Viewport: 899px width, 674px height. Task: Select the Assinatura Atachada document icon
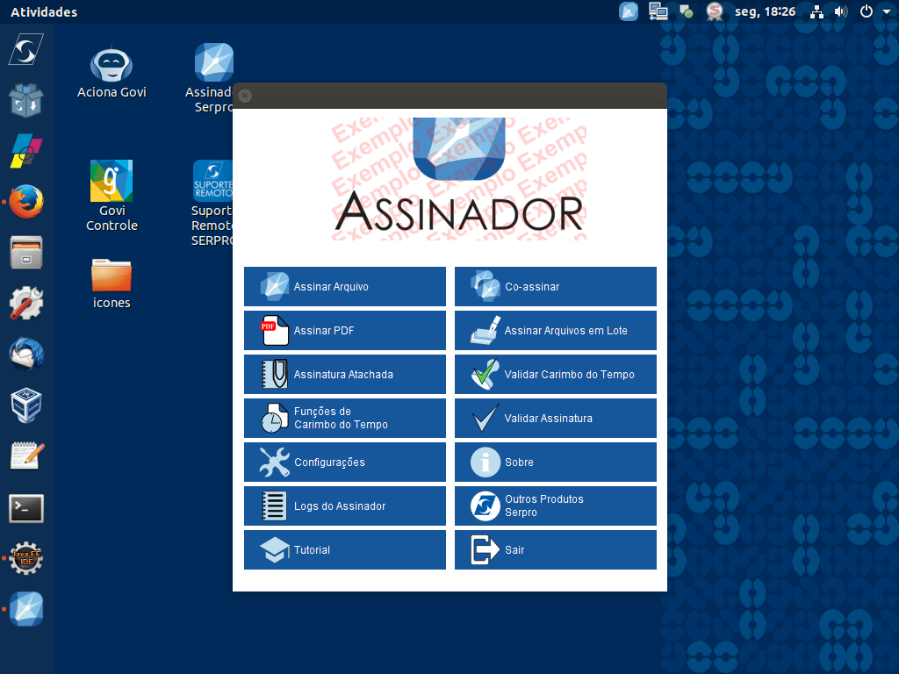[275, 374]
